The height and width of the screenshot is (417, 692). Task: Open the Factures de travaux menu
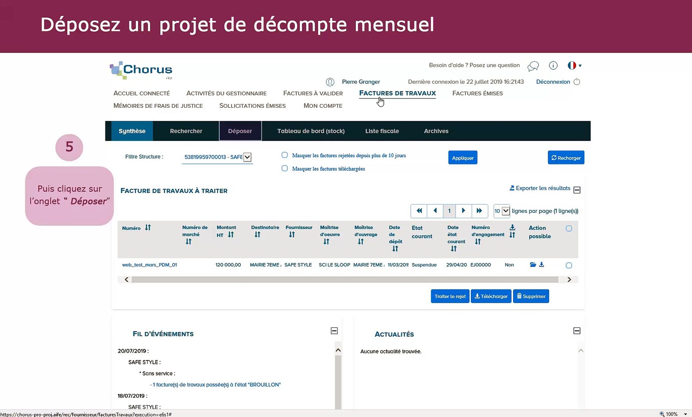click(398, 93)
